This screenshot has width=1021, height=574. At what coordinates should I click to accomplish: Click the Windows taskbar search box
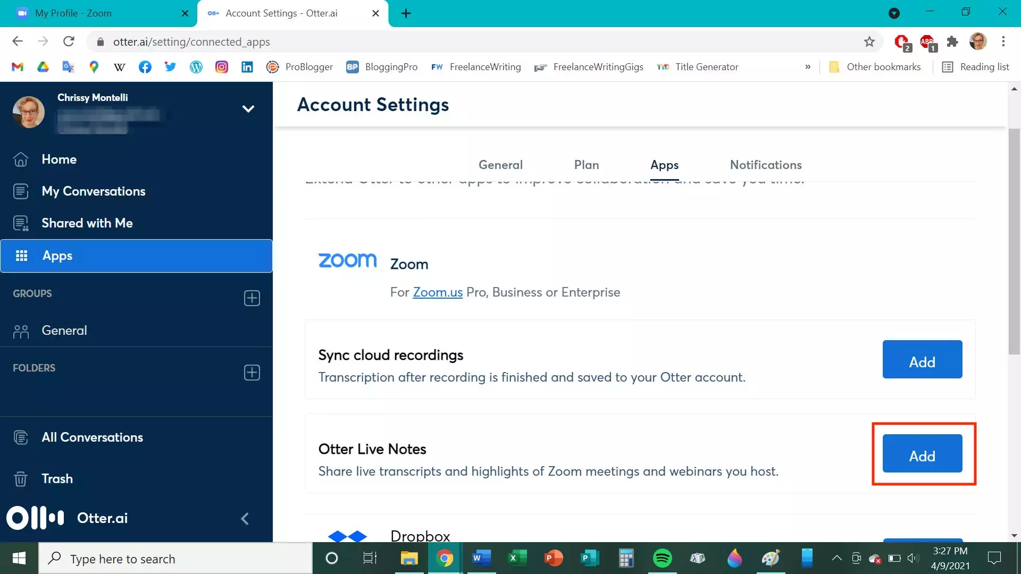pos(175,559)
